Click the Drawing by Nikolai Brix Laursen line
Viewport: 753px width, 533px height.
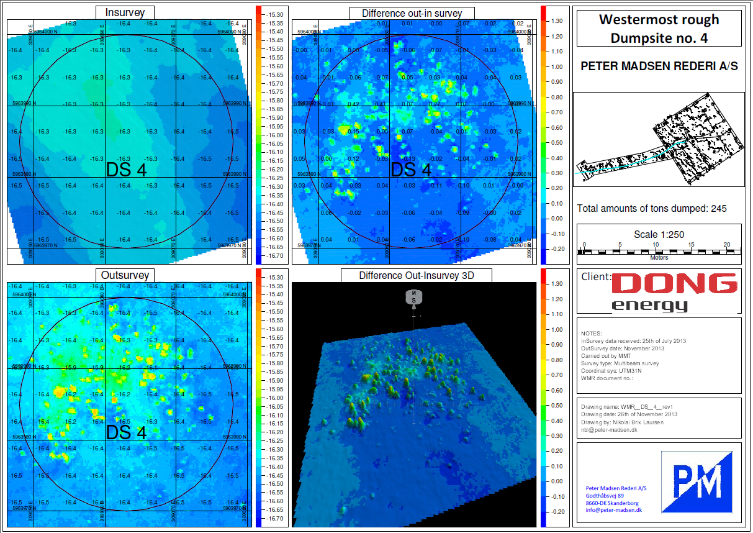pos(622,422)
